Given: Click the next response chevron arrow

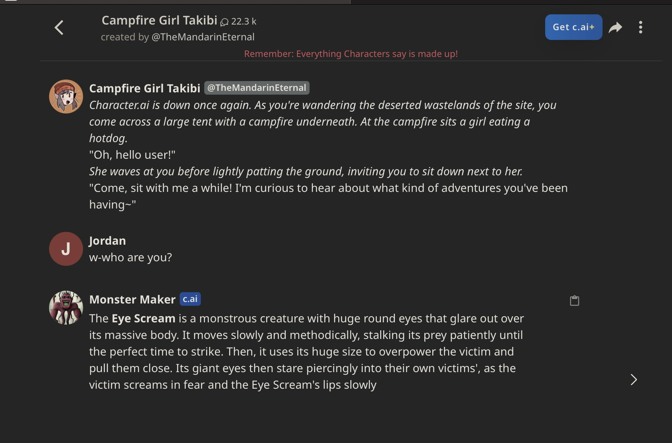Looking at the screenshot, I should pos(633,380).
